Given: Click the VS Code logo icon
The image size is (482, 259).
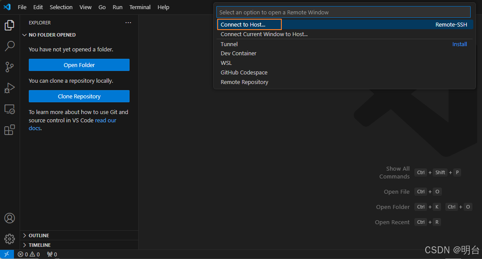Looking at the screenshot, I should [x=7, y=7].
